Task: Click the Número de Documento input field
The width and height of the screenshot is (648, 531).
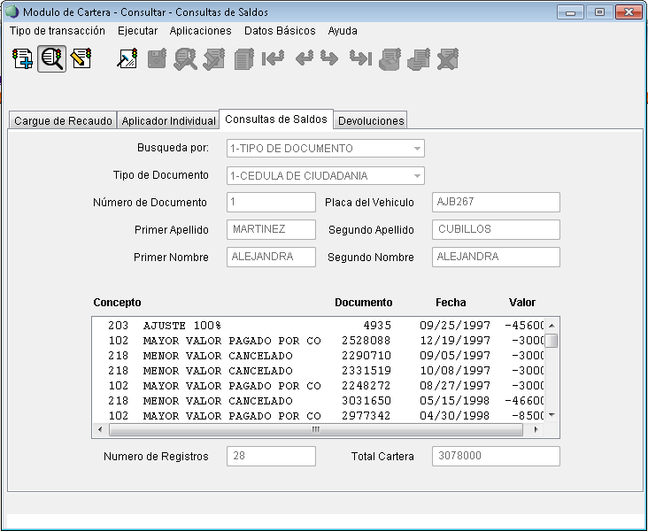Action: click(x=271, y=202)
